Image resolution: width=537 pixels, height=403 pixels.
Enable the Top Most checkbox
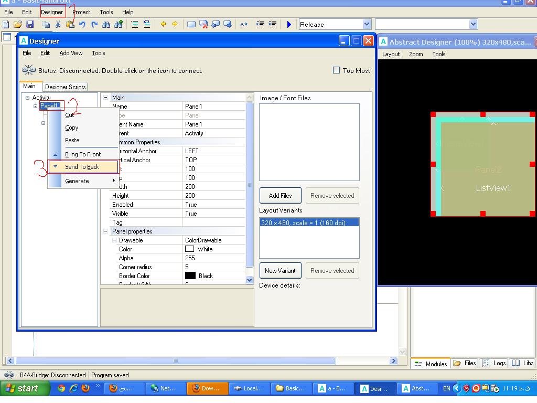click(x=337, y=70)
